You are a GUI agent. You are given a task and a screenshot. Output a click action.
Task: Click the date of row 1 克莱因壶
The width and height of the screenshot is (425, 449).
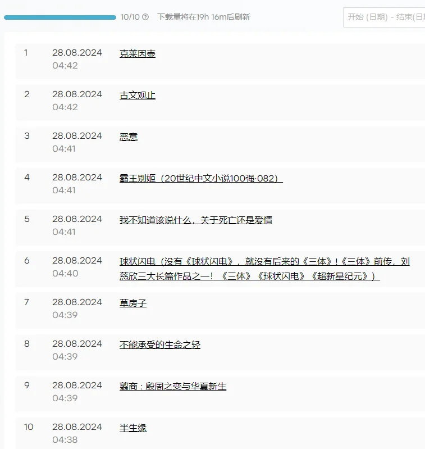77,53
